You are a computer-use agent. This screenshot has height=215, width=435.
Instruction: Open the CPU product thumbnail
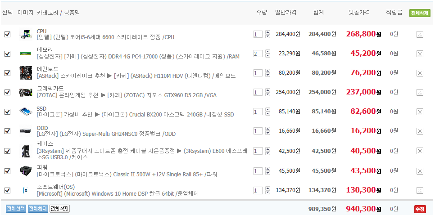click(x=26, y=34)
